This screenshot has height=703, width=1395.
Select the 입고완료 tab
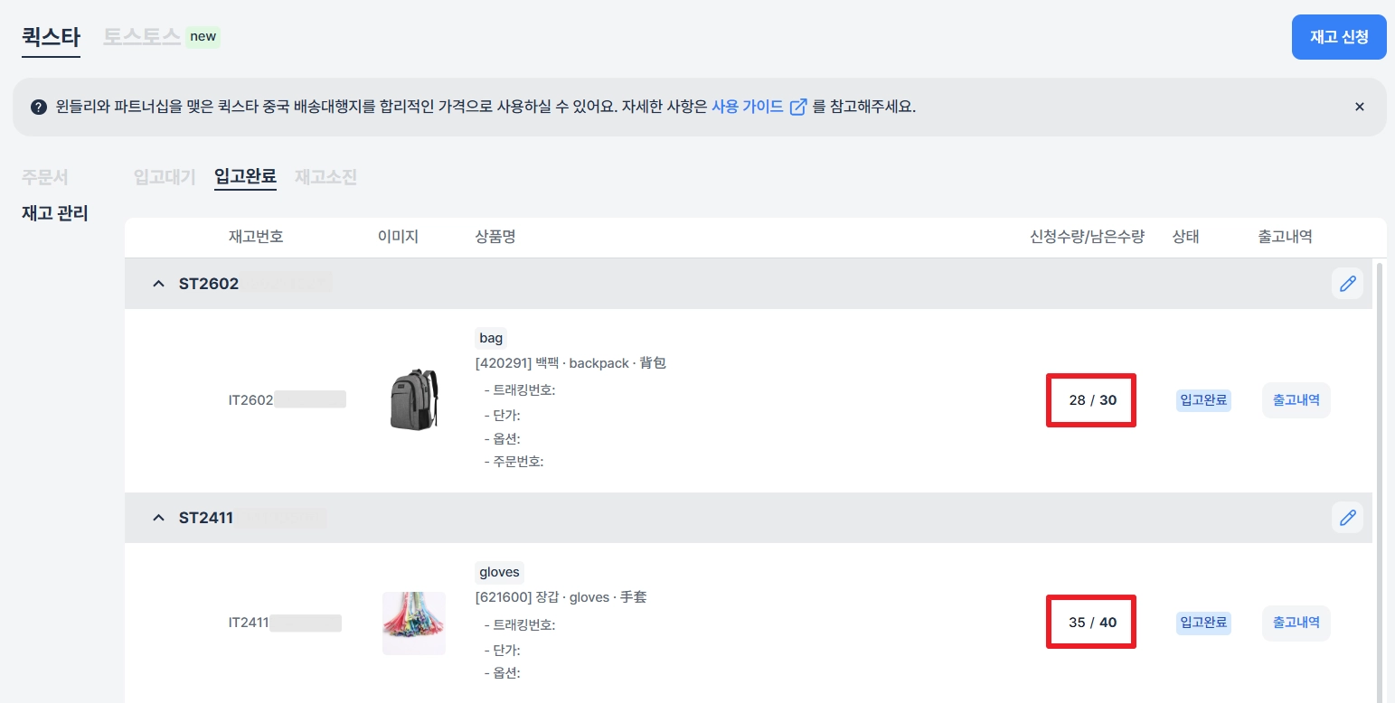[x=245, y=176]
